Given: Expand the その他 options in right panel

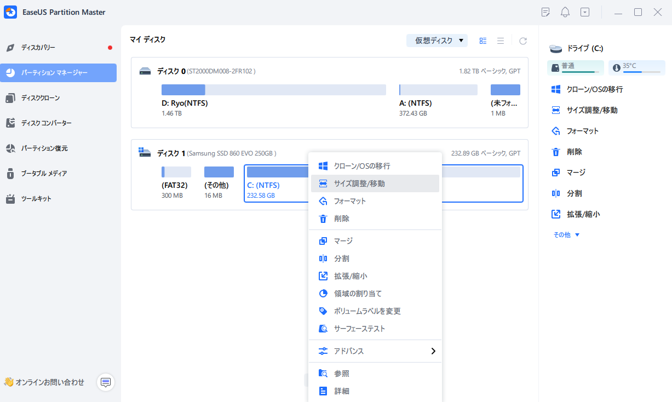Looking at the screenshot, I should tap(562, 234).
